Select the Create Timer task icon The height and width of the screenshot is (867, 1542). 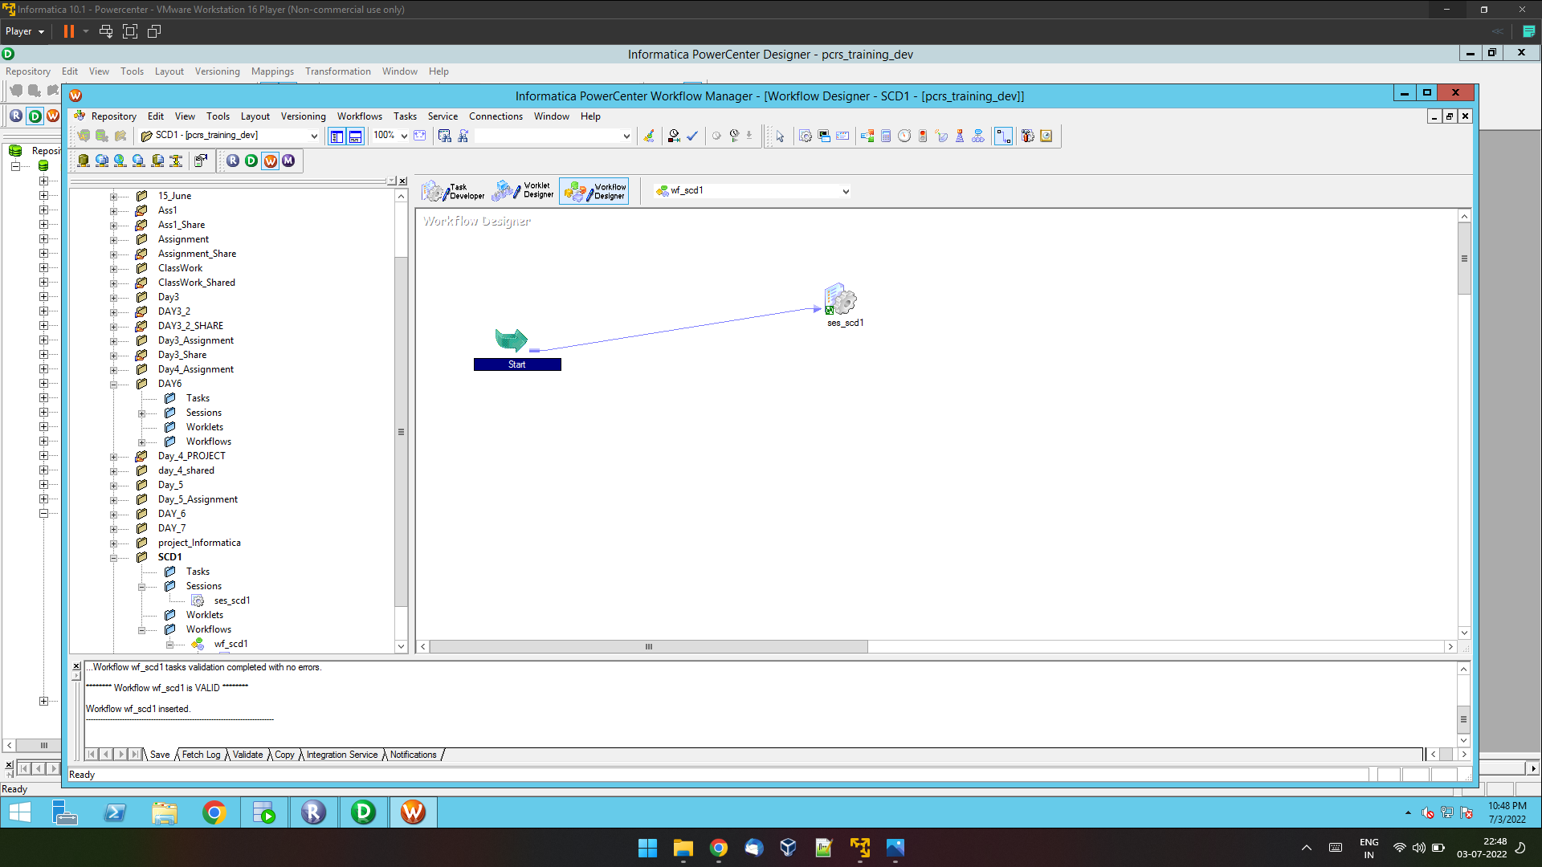tap(904, 136)
